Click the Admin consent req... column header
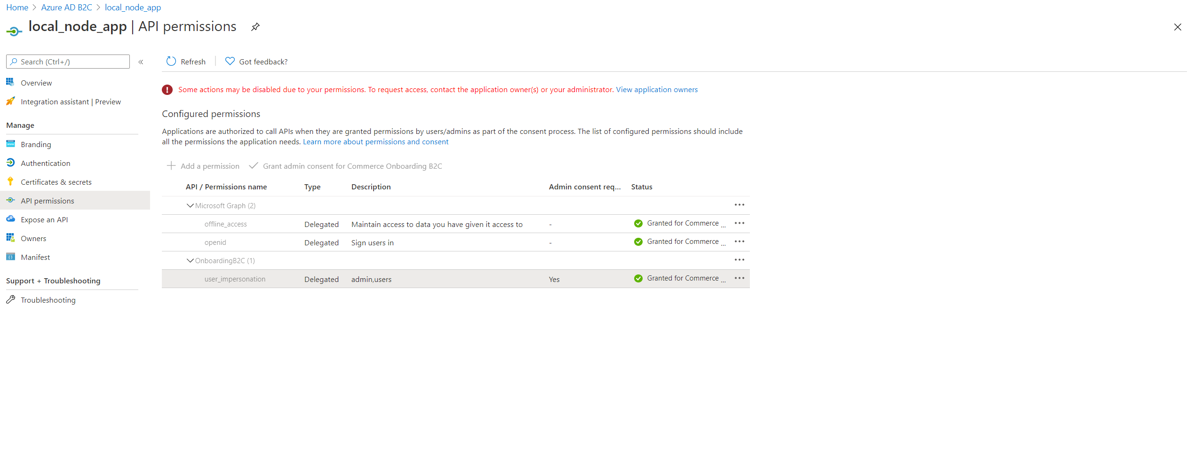Image resolution: width=1194 pixels, height=469 pixels. (x=585, y=187)
